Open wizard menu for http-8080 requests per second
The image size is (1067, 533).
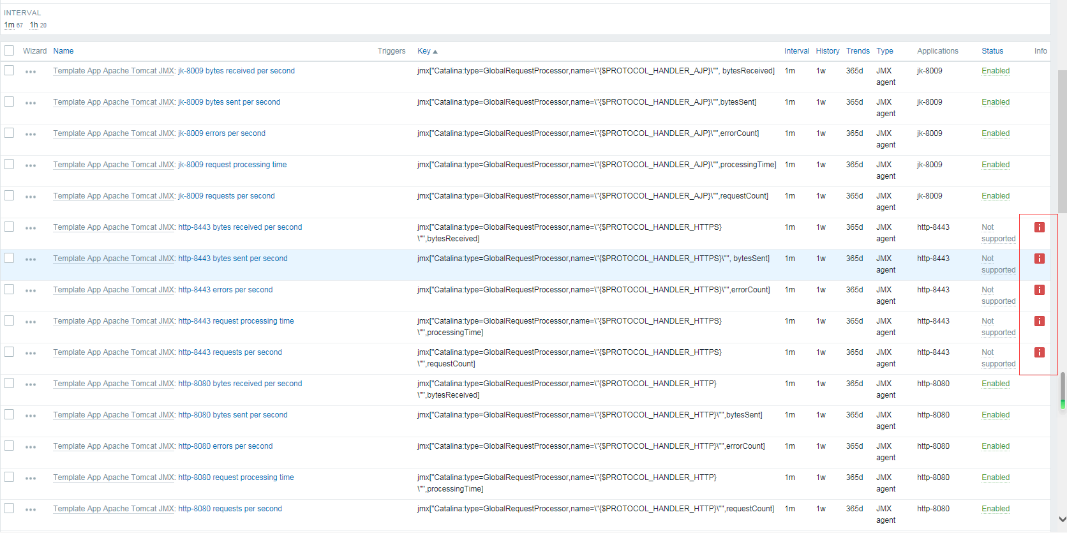click(x=31, y=509)
